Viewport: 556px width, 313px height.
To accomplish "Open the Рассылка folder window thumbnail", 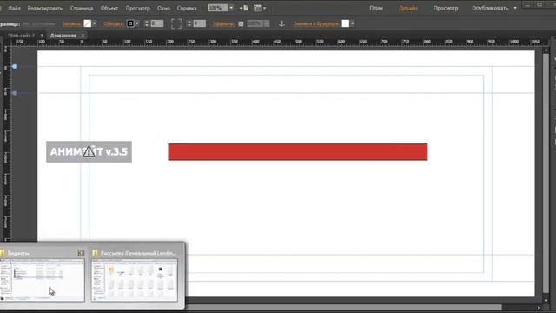I will pos(135,280).
